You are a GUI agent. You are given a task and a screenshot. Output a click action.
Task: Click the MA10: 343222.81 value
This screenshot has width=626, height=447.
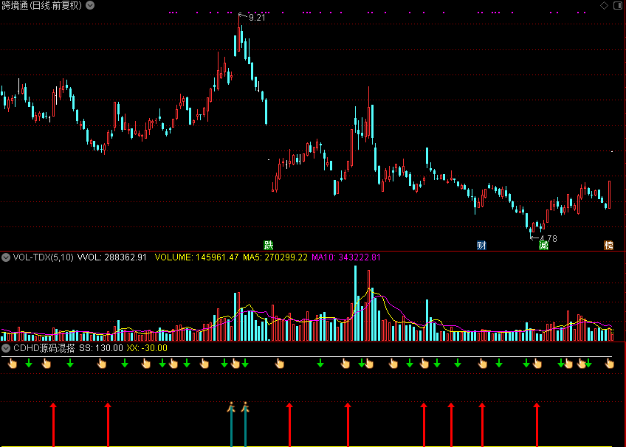(x=346, y=257)
